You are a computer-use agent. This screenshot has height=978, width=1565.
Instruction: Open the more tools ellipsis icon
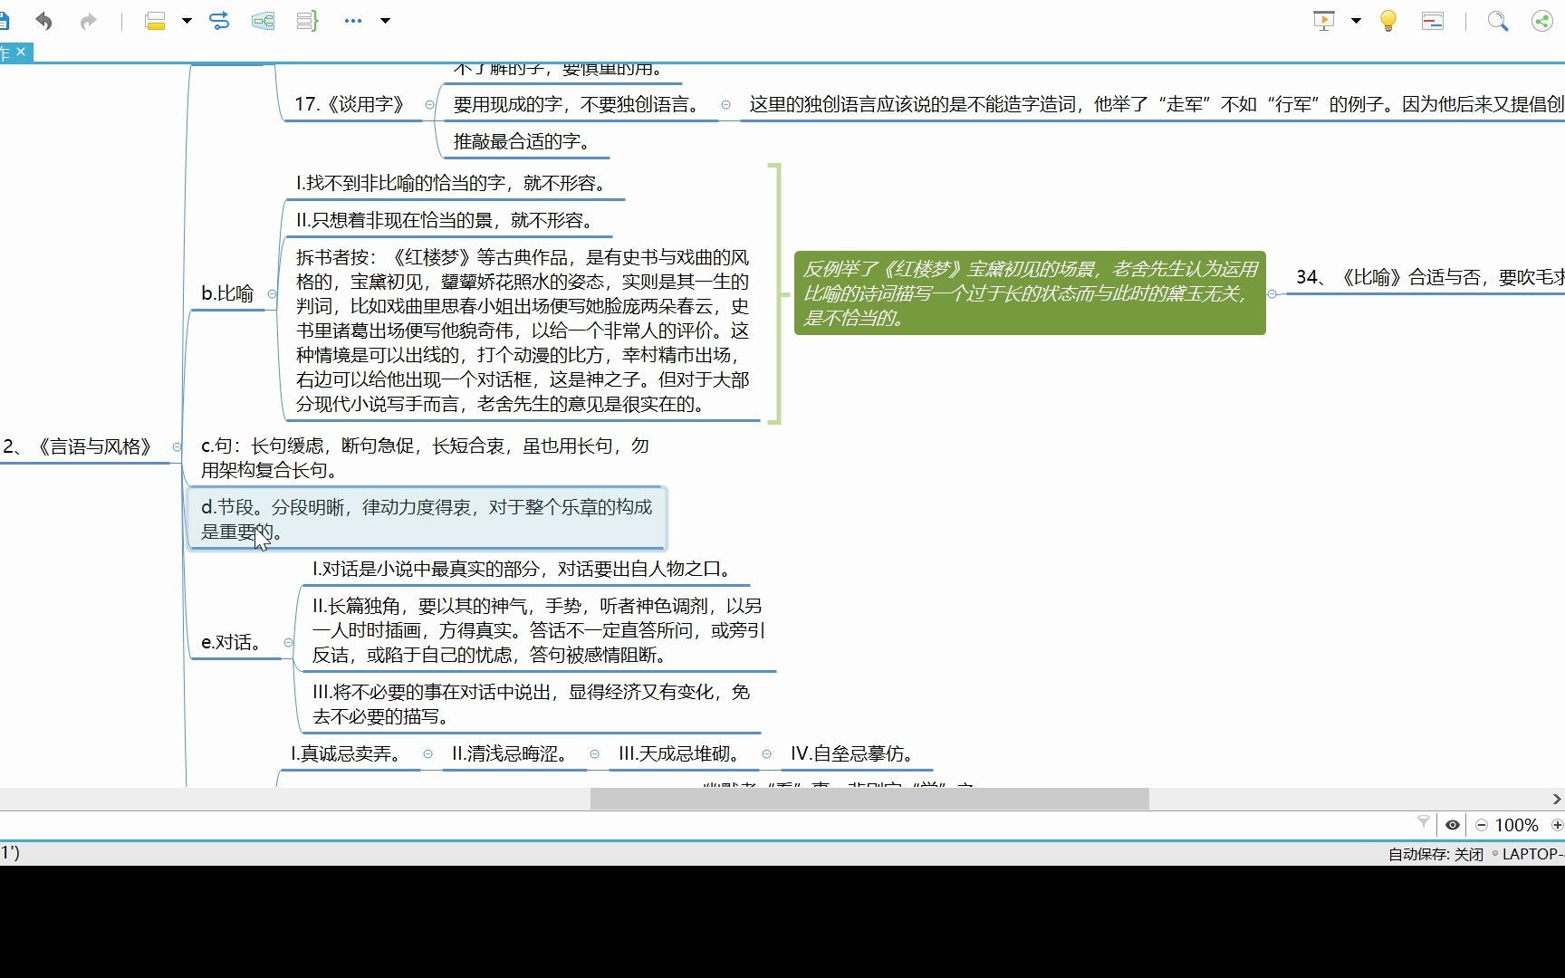353,20
